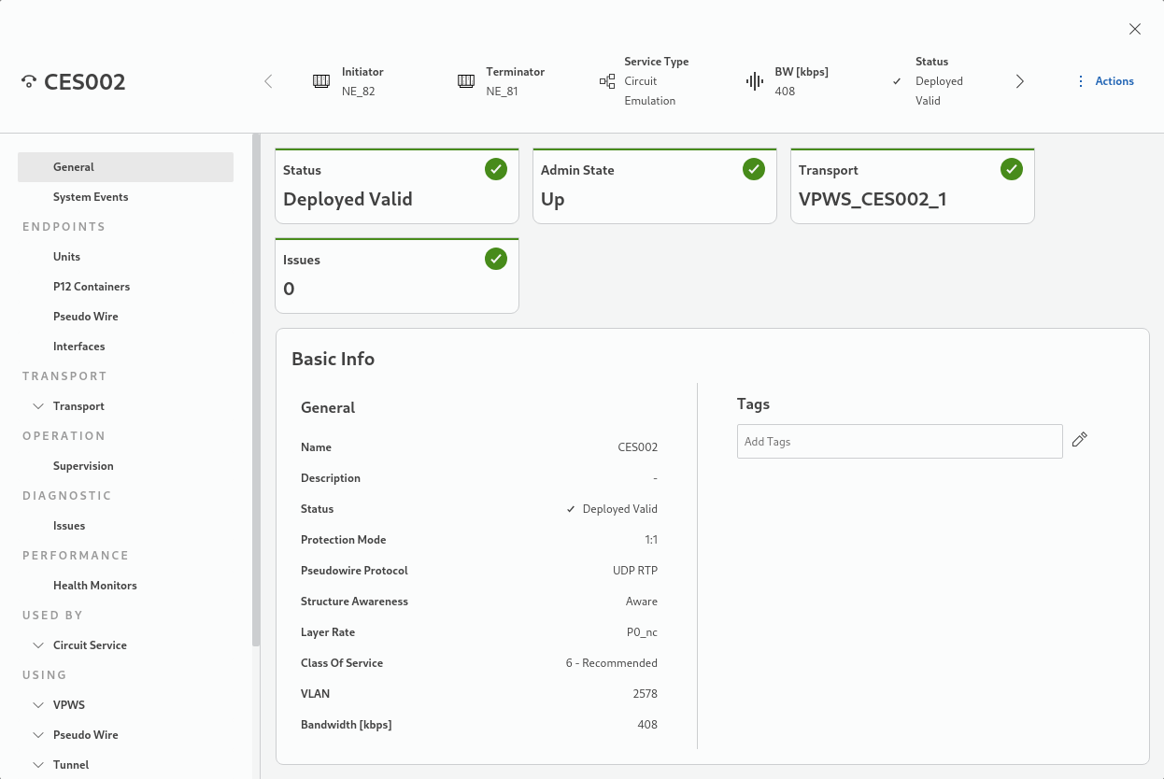Image resolution: width=1164 pixels, height=779 pixels.
Task: Click the Initiator NE_82 node icon
Action: point(321,81)
